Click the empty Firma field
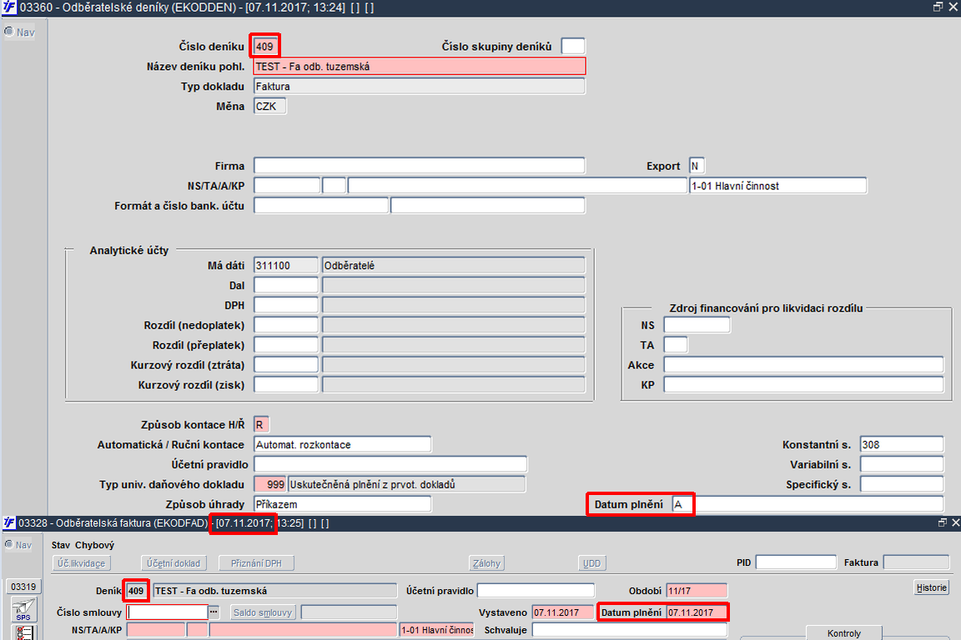The height and width of the screenshot is (640, 961). pyautogui.click(x=420, y=166)
